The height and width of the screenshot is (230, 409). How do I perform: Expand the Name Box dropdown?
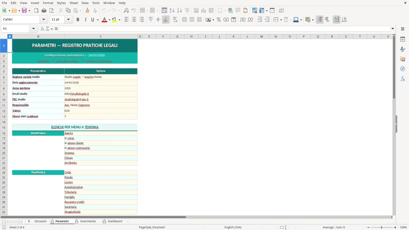coord(34,29)
